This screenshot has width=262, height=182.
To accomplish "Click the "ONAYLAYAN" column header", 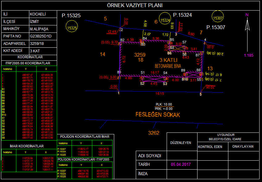I will (243, 146).
